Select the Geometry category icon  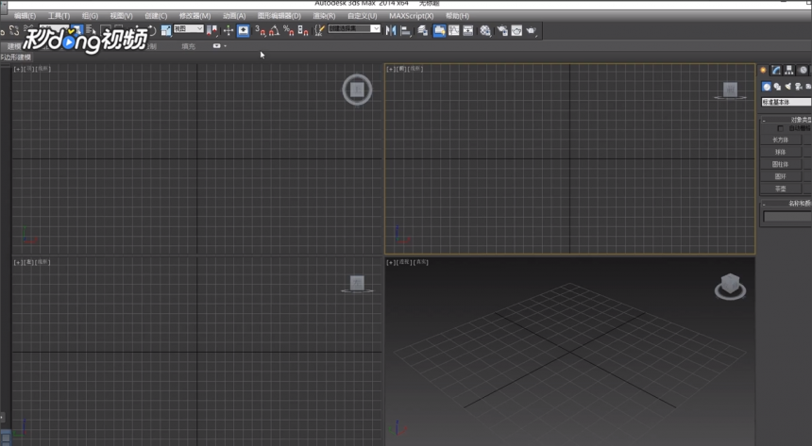pyautogui.click(x=767, y=87)
